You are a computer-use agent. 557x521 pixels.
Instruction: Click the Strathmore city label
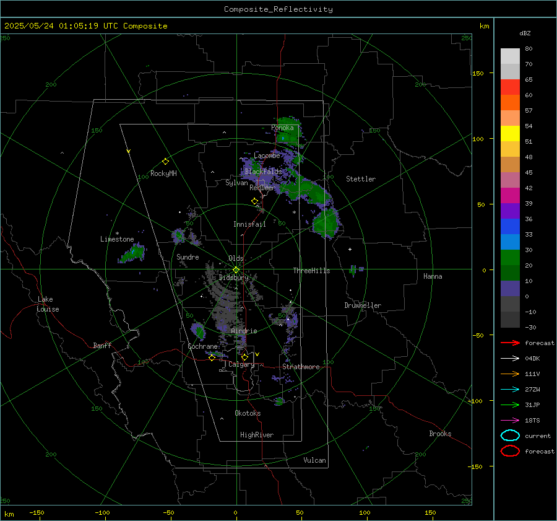click(301, 367)
